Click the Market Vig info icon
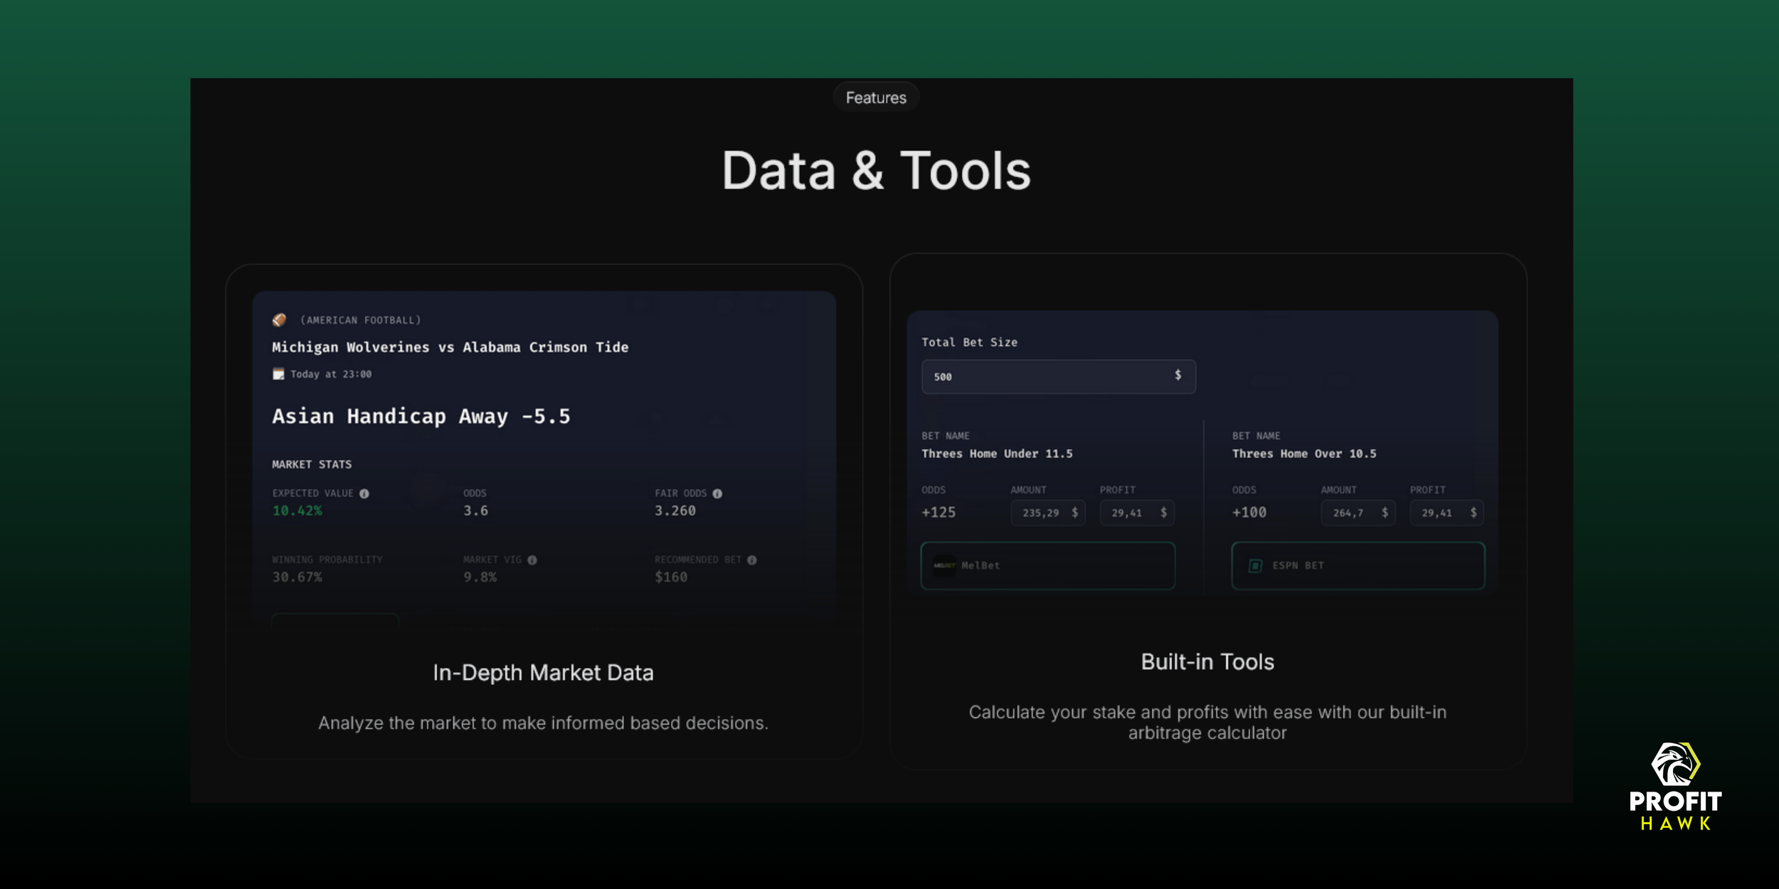1779x889 pixels. (x=532, y=560)
